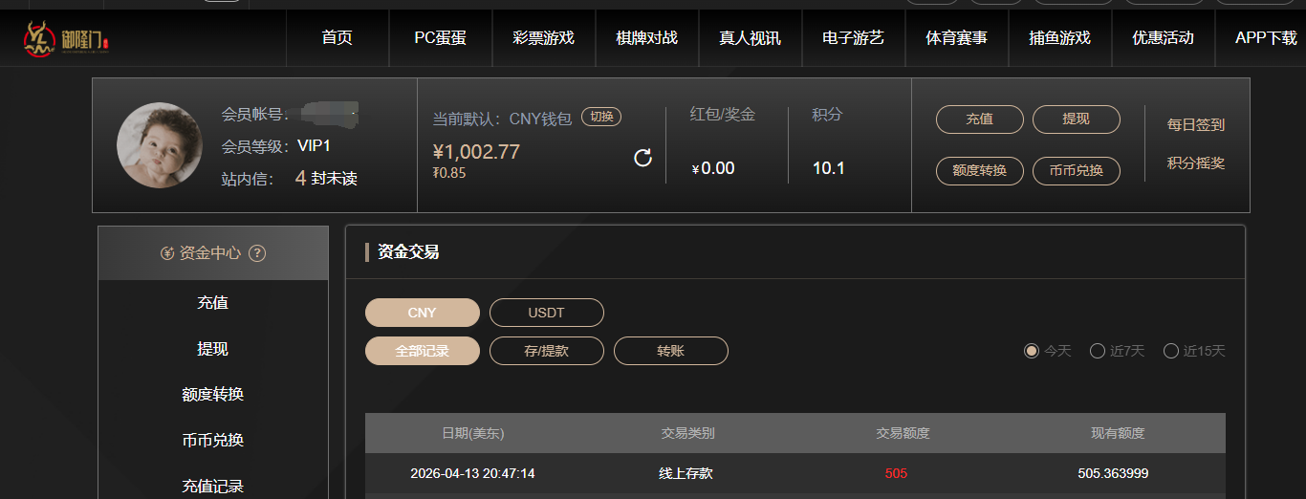The image size is (1306, 499).
Task: Click the 每日签到 link
Action: [x=1195, y=124]
